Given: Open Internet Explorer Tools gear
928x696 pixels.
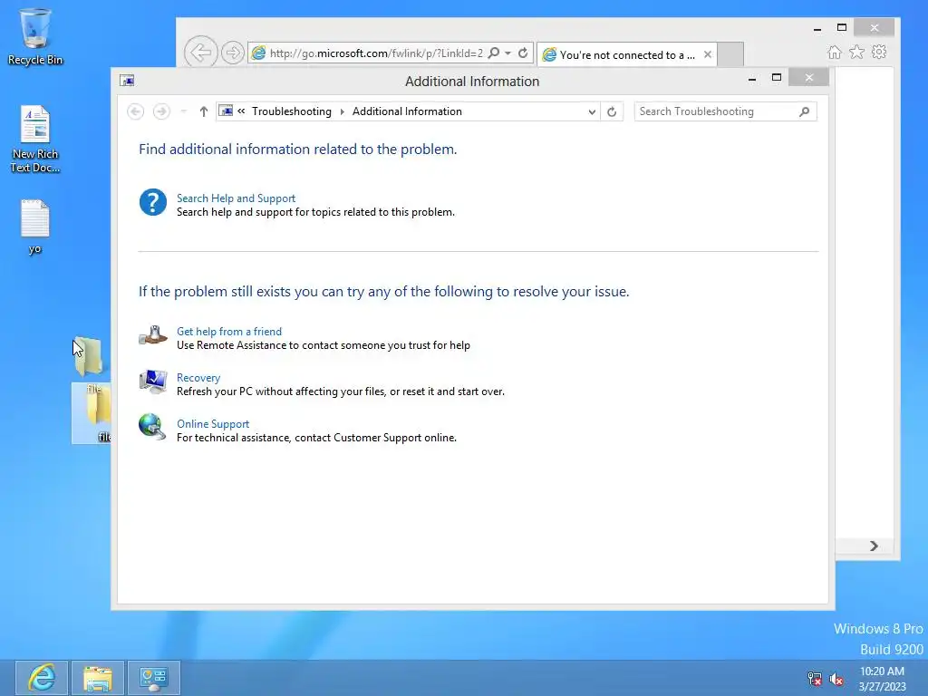Looking at the screenshot, I should tap(879, 52).
